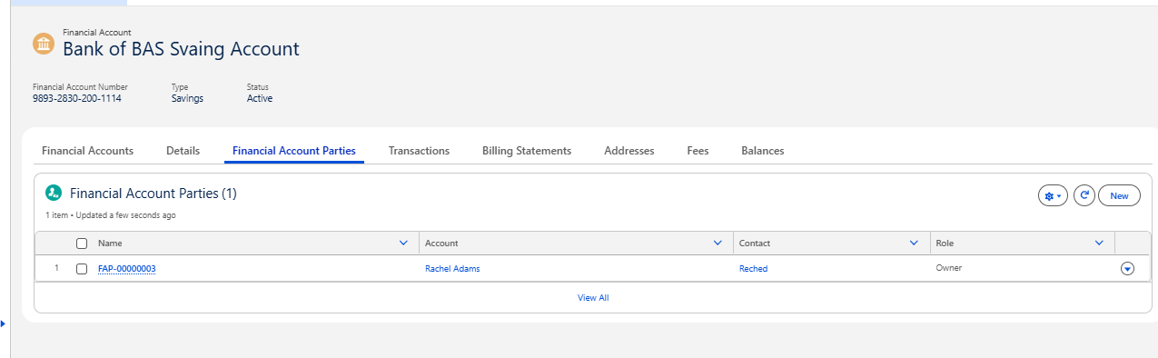This screenshot has height=358, width=1158.
Task: Open the list settings gear menu
Action: click(1053, 195)
